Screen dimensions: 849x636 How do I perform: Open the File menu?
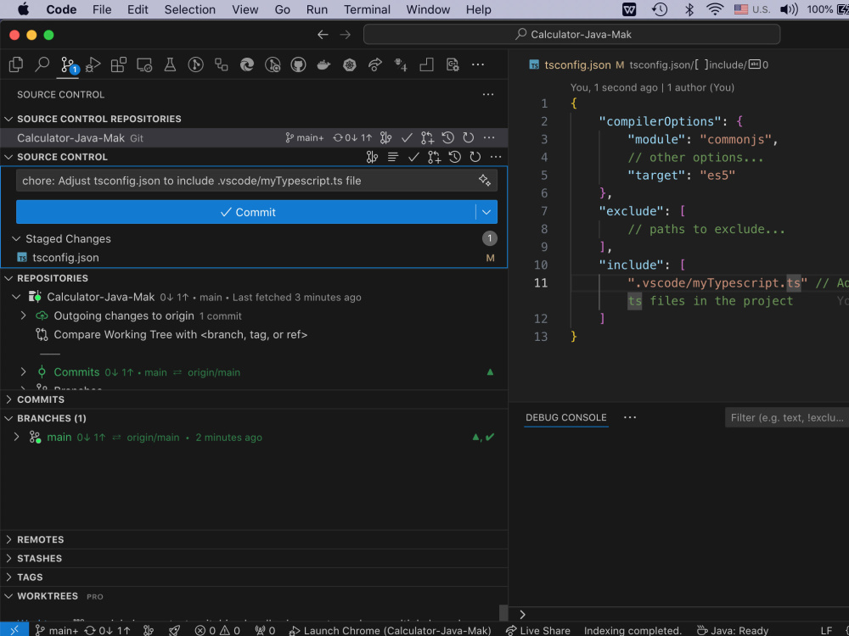[x=102, y=9]
